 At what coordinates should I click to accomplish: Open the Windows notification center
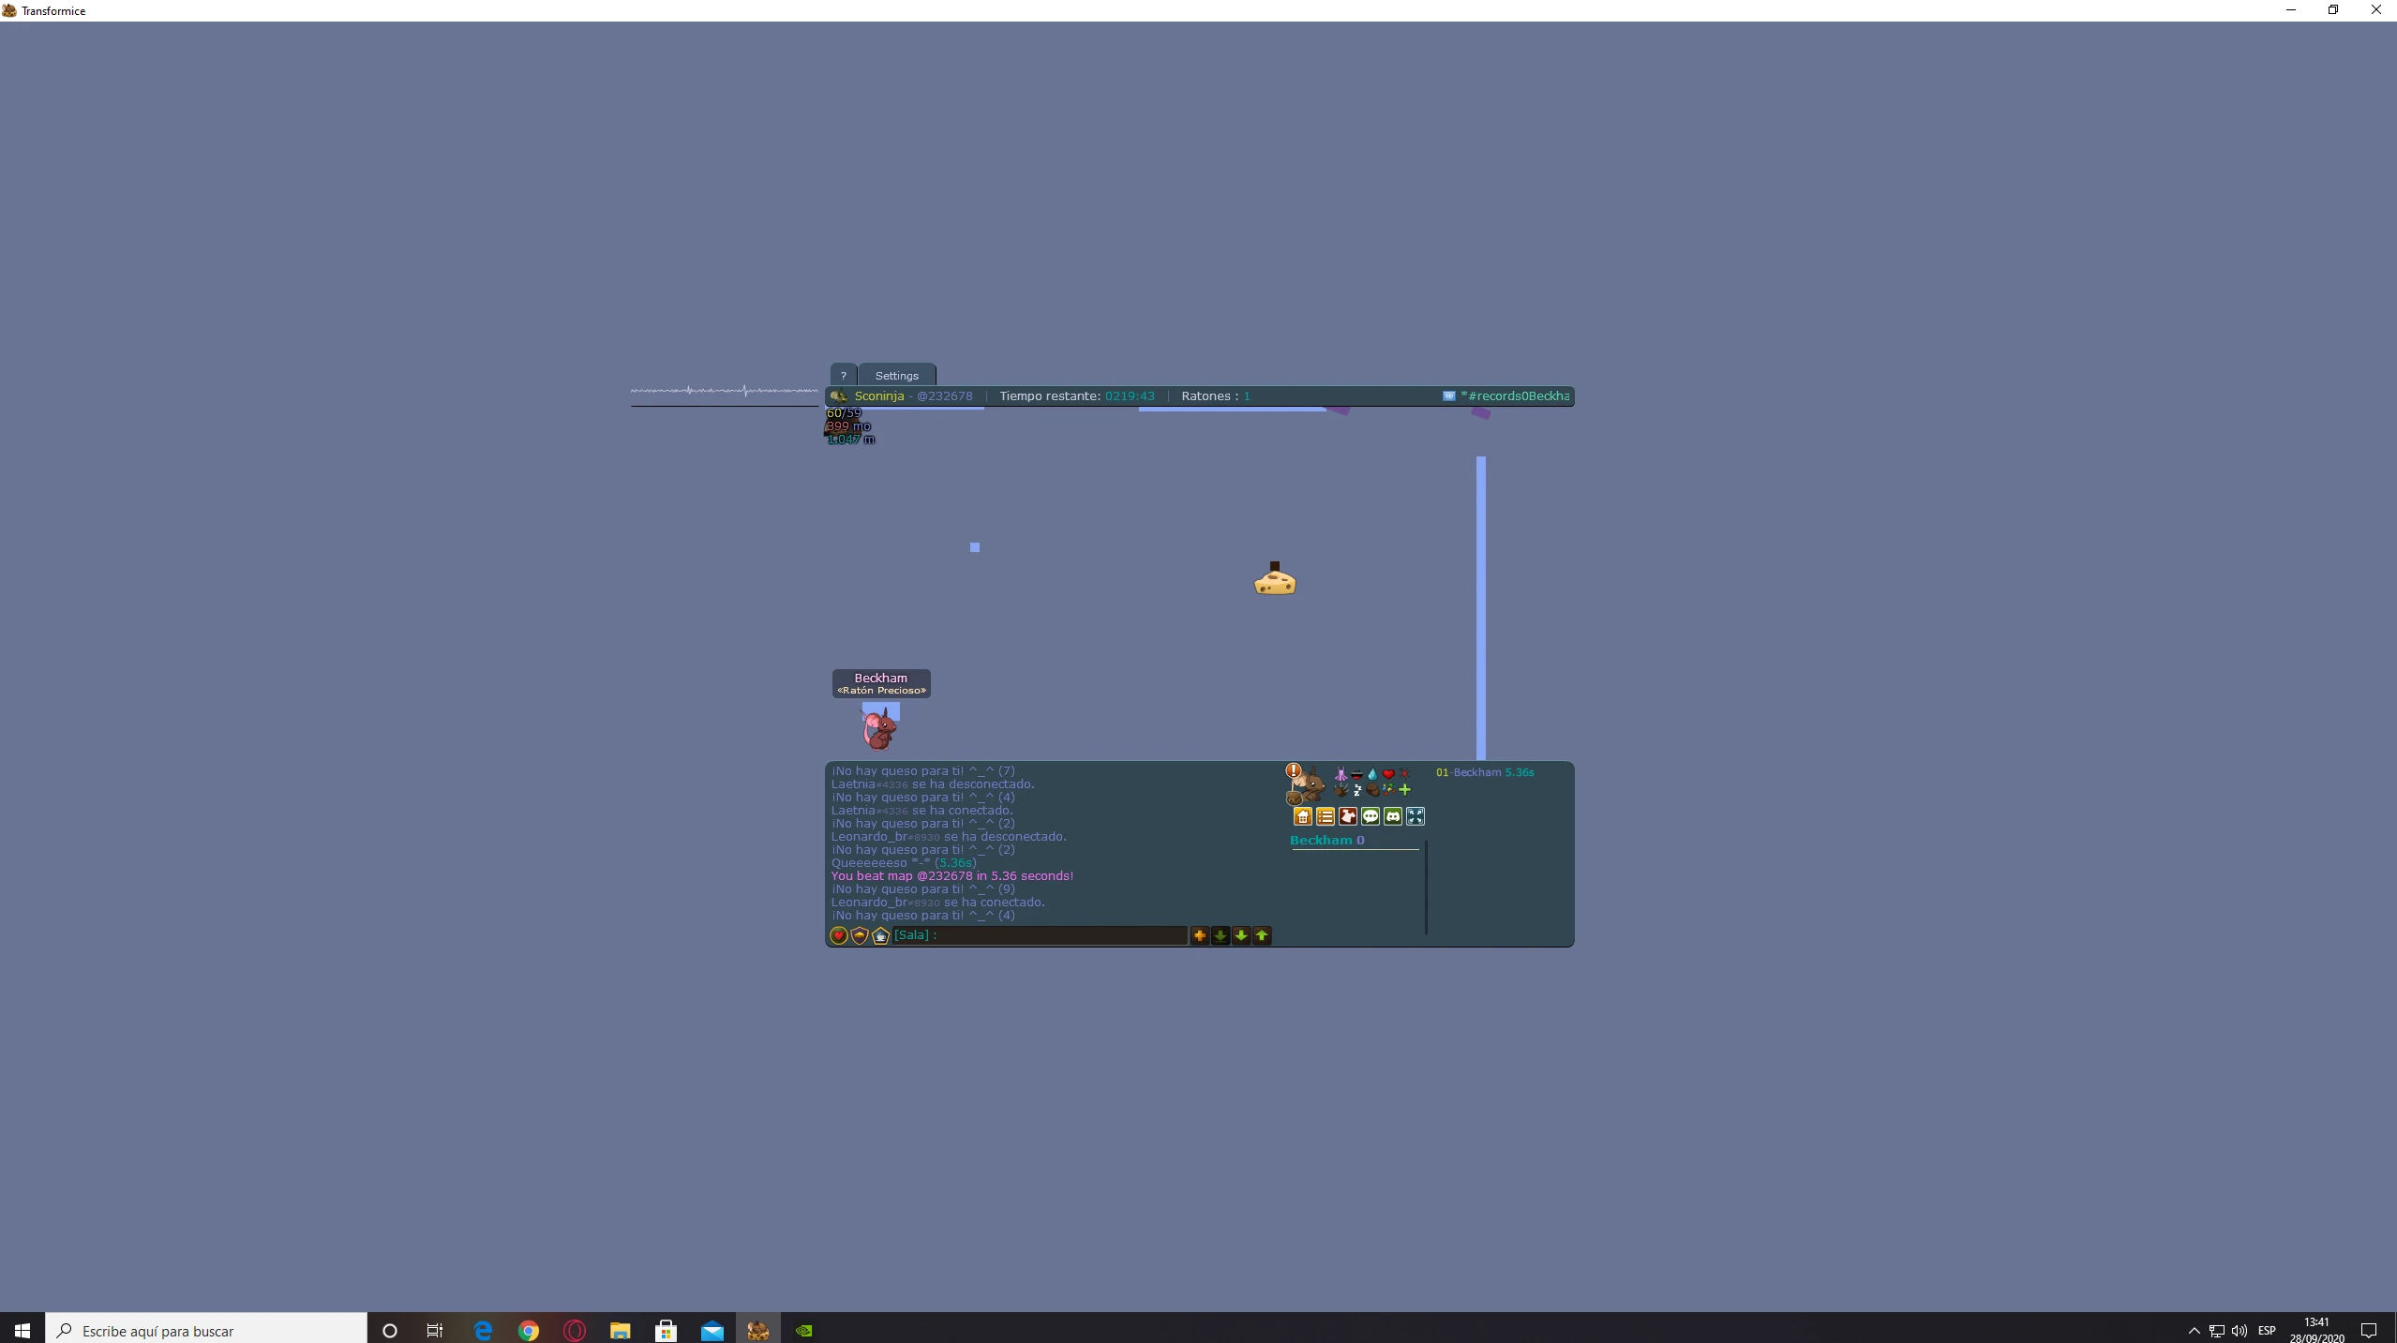coord(2369,1330)
